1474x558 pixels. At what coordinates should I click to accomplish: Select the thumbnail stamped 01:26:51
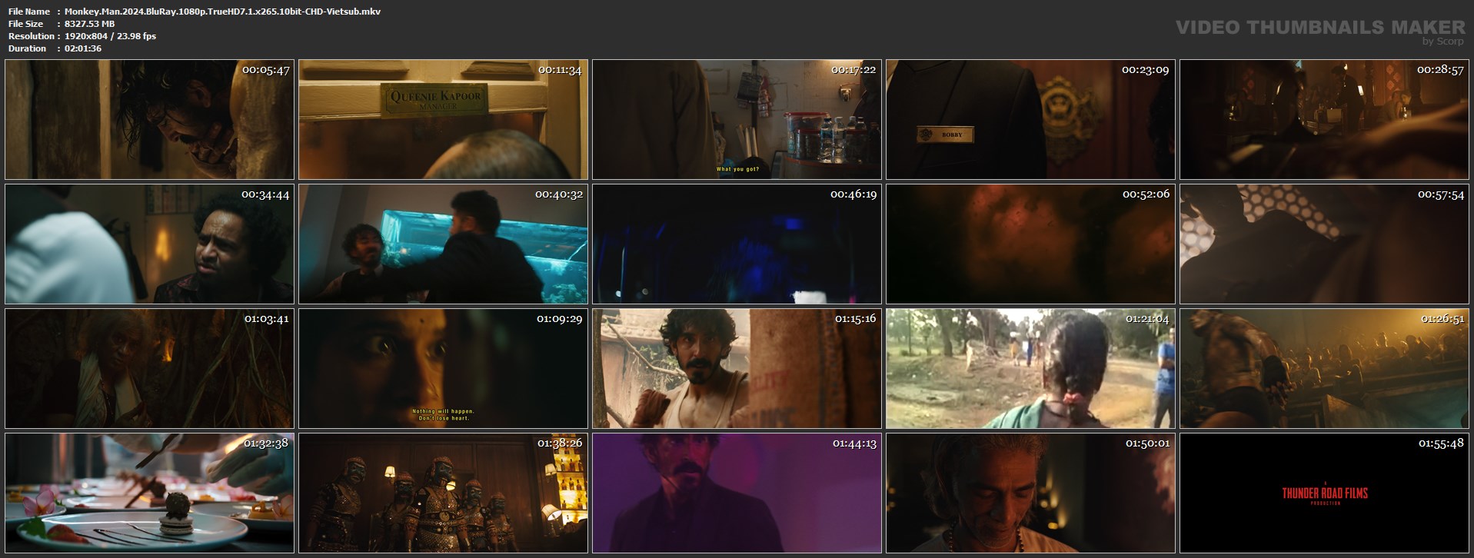(1324, 368)
